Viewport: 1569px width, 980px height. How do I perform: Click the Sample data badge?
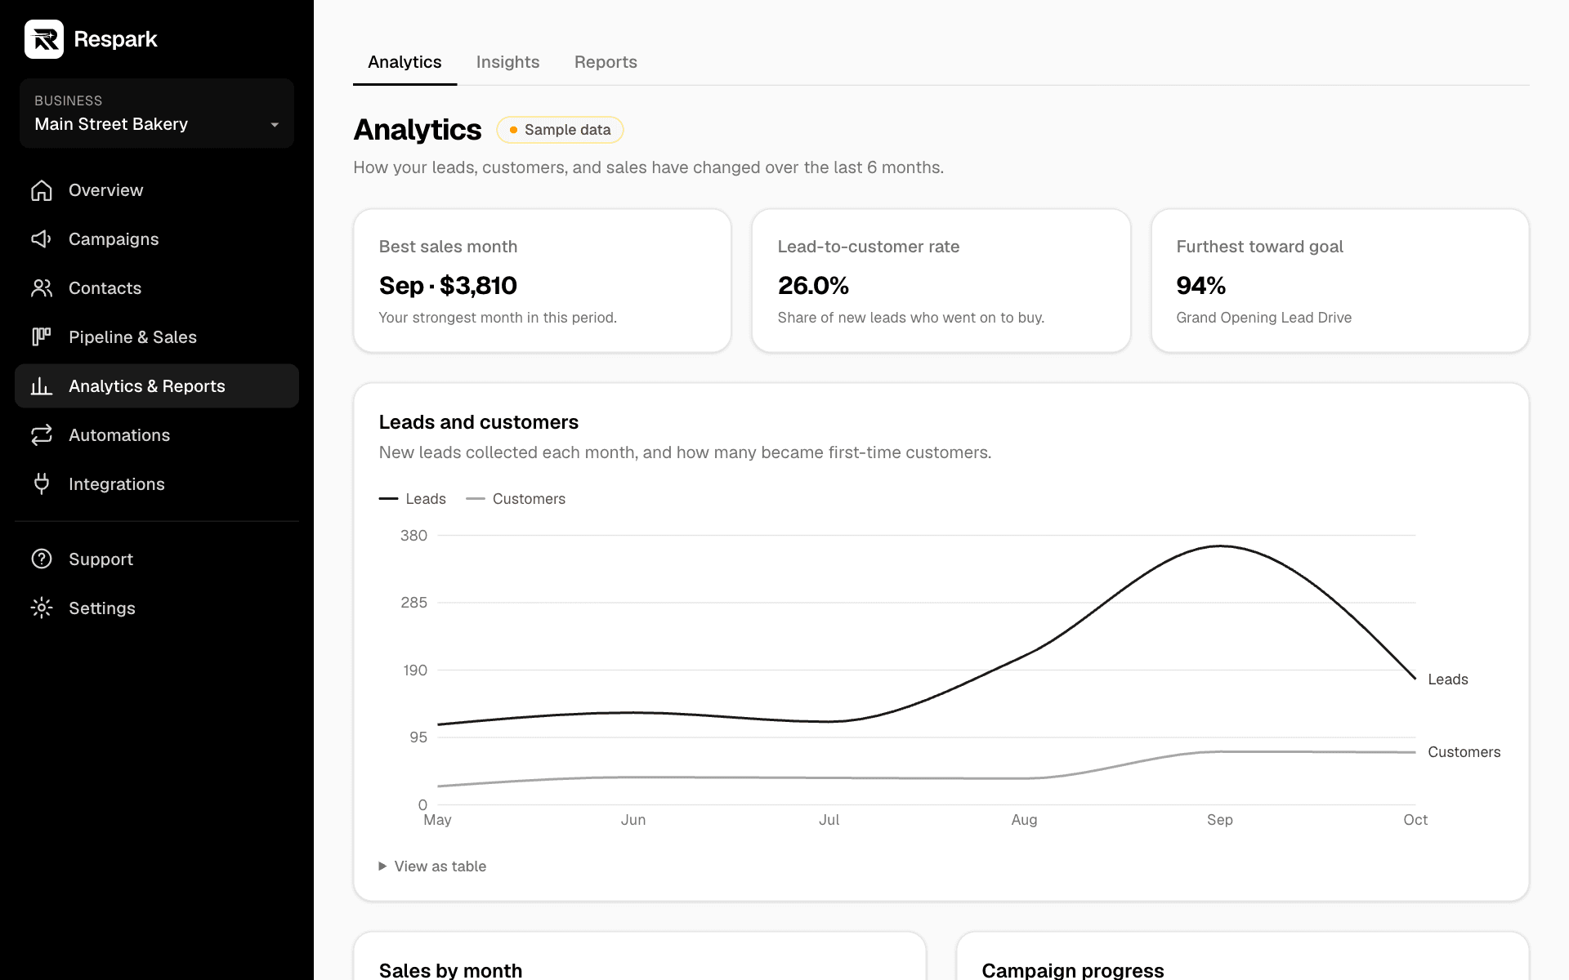click(x=560, y=130)
